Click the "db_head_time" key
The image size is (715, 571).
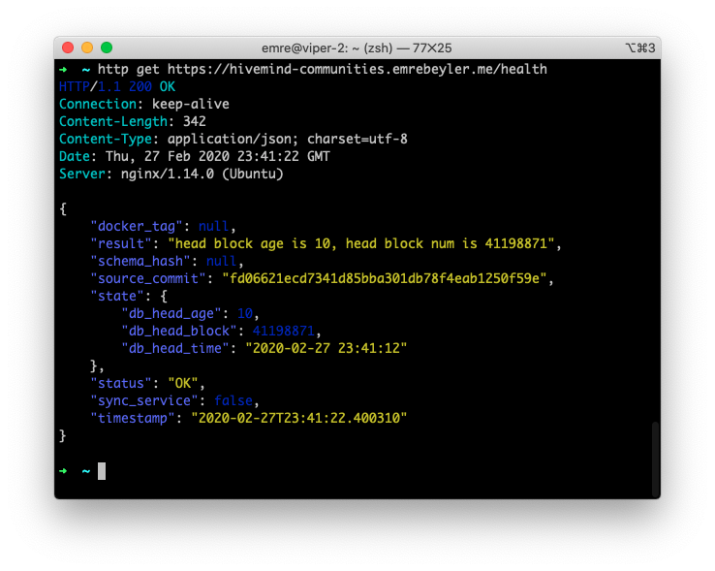(174, 348)
